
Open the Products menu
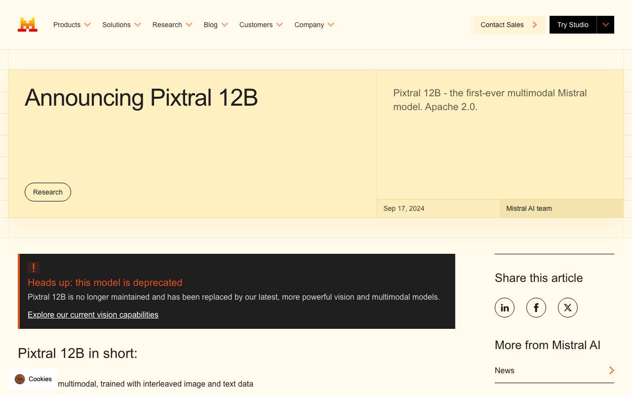tap(72, 25)
